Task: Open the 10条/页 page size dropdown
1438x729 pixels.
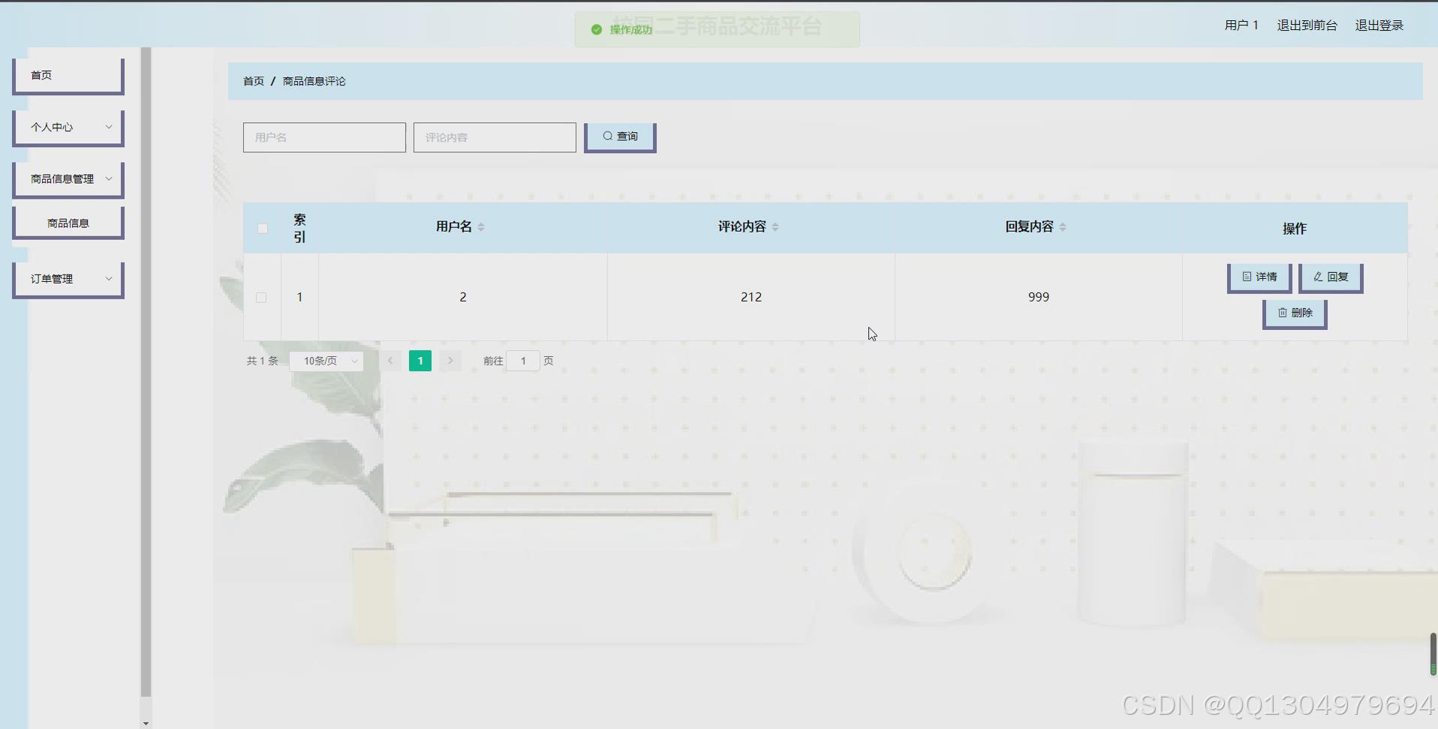Action: pos(326,361)
